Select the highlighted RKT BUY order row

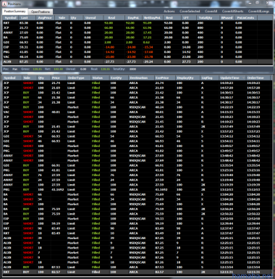point(137,272)
